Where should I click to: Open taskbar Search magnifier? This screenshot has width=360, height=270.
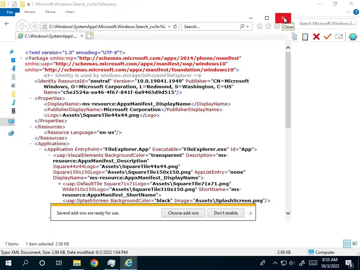(x=25, y=263)
